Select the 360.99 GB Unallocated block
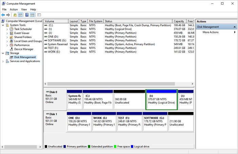This screenshot has height=154, width=238. click(x=129, y=100)
